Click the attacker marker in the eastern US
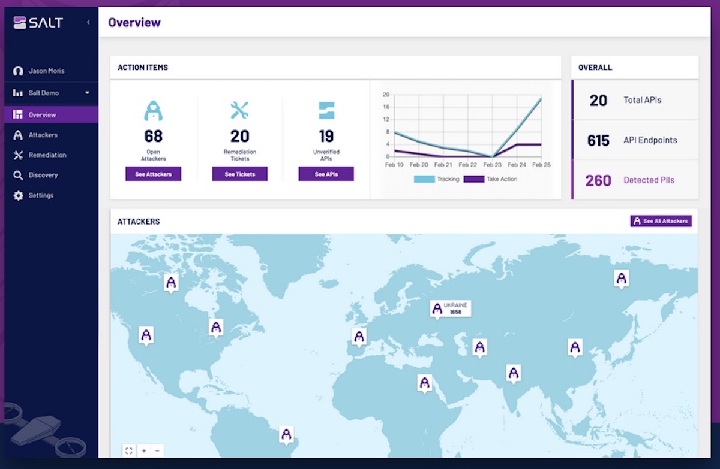Image resolution: width=720 pixels, height=469 pixels. pos(216,328)
